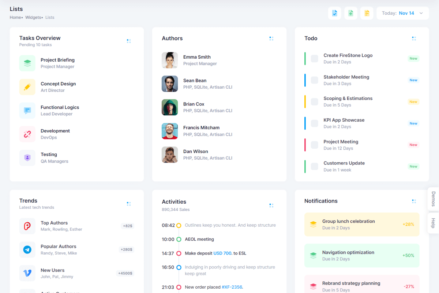Tick the Stakeholder Meeting checkbox
Image resolution: width=439 pixels, height=293 pixels.
click(315, 80)
